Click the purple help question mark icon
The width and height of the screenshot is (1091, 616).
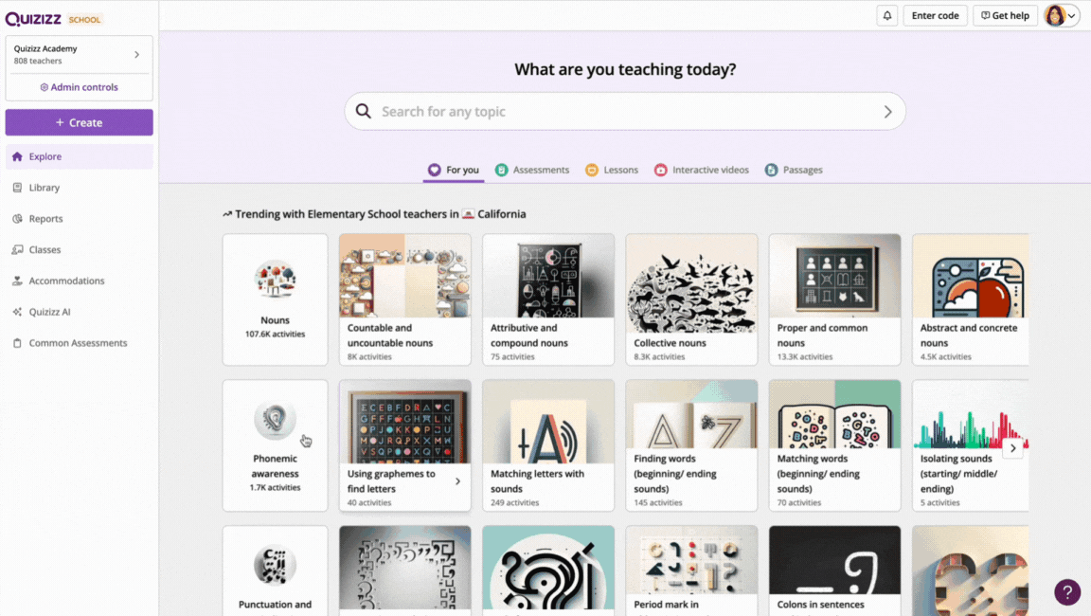pyautogui.click(x=1067, y=592)
